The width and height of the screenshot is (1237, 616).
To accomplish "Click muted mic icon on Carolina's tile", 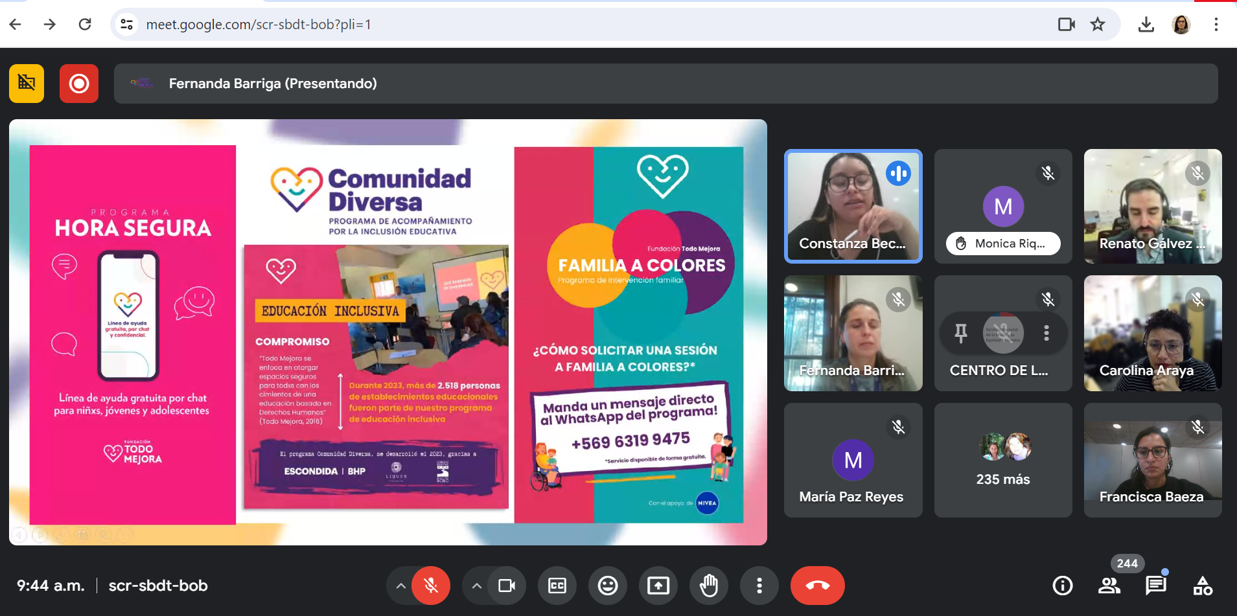I will coord(1197,299).
